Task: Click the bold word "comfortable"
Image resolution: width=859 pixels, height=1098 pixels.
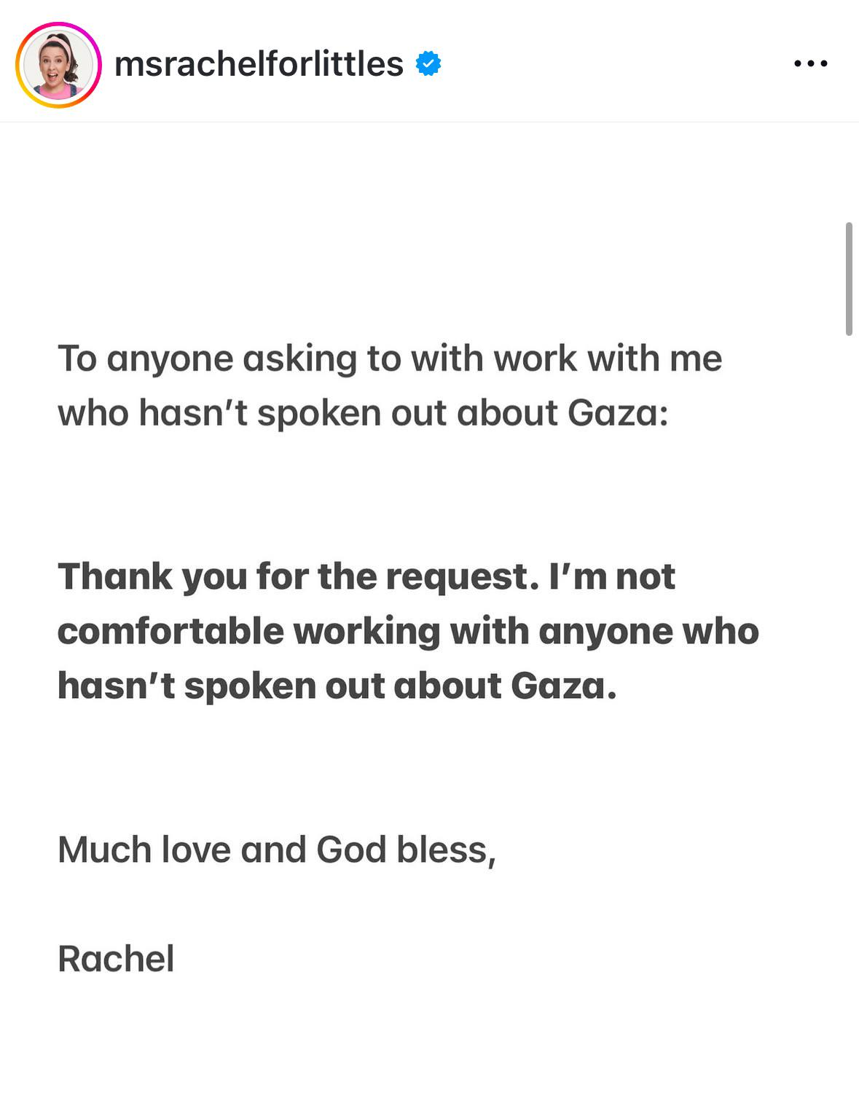Action: (170, 632)
